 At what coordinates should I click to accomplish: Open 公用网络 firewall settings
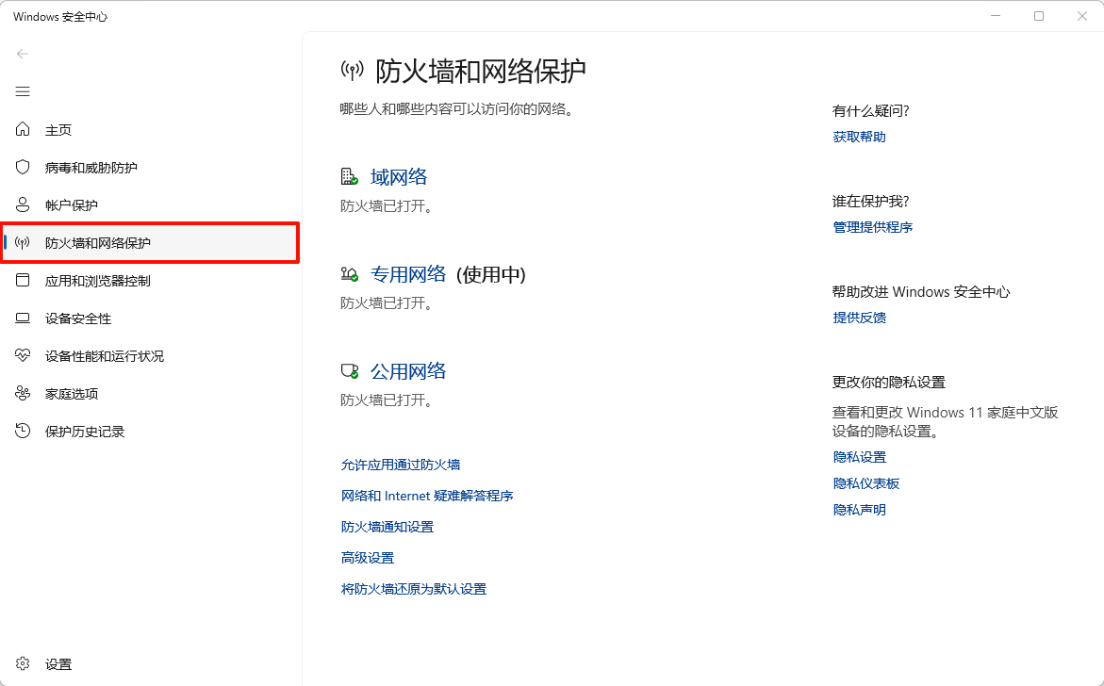(x=399, y=370)
